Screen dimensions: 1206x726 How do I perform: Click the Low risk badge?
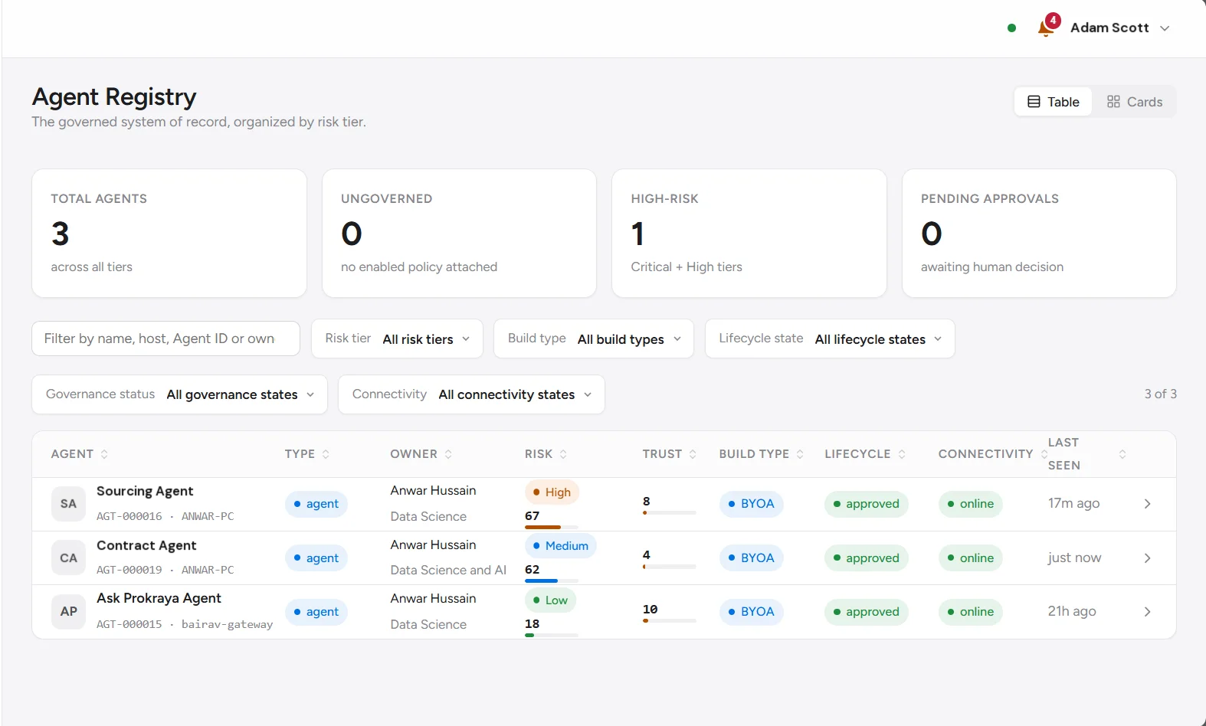coord(550,600)
